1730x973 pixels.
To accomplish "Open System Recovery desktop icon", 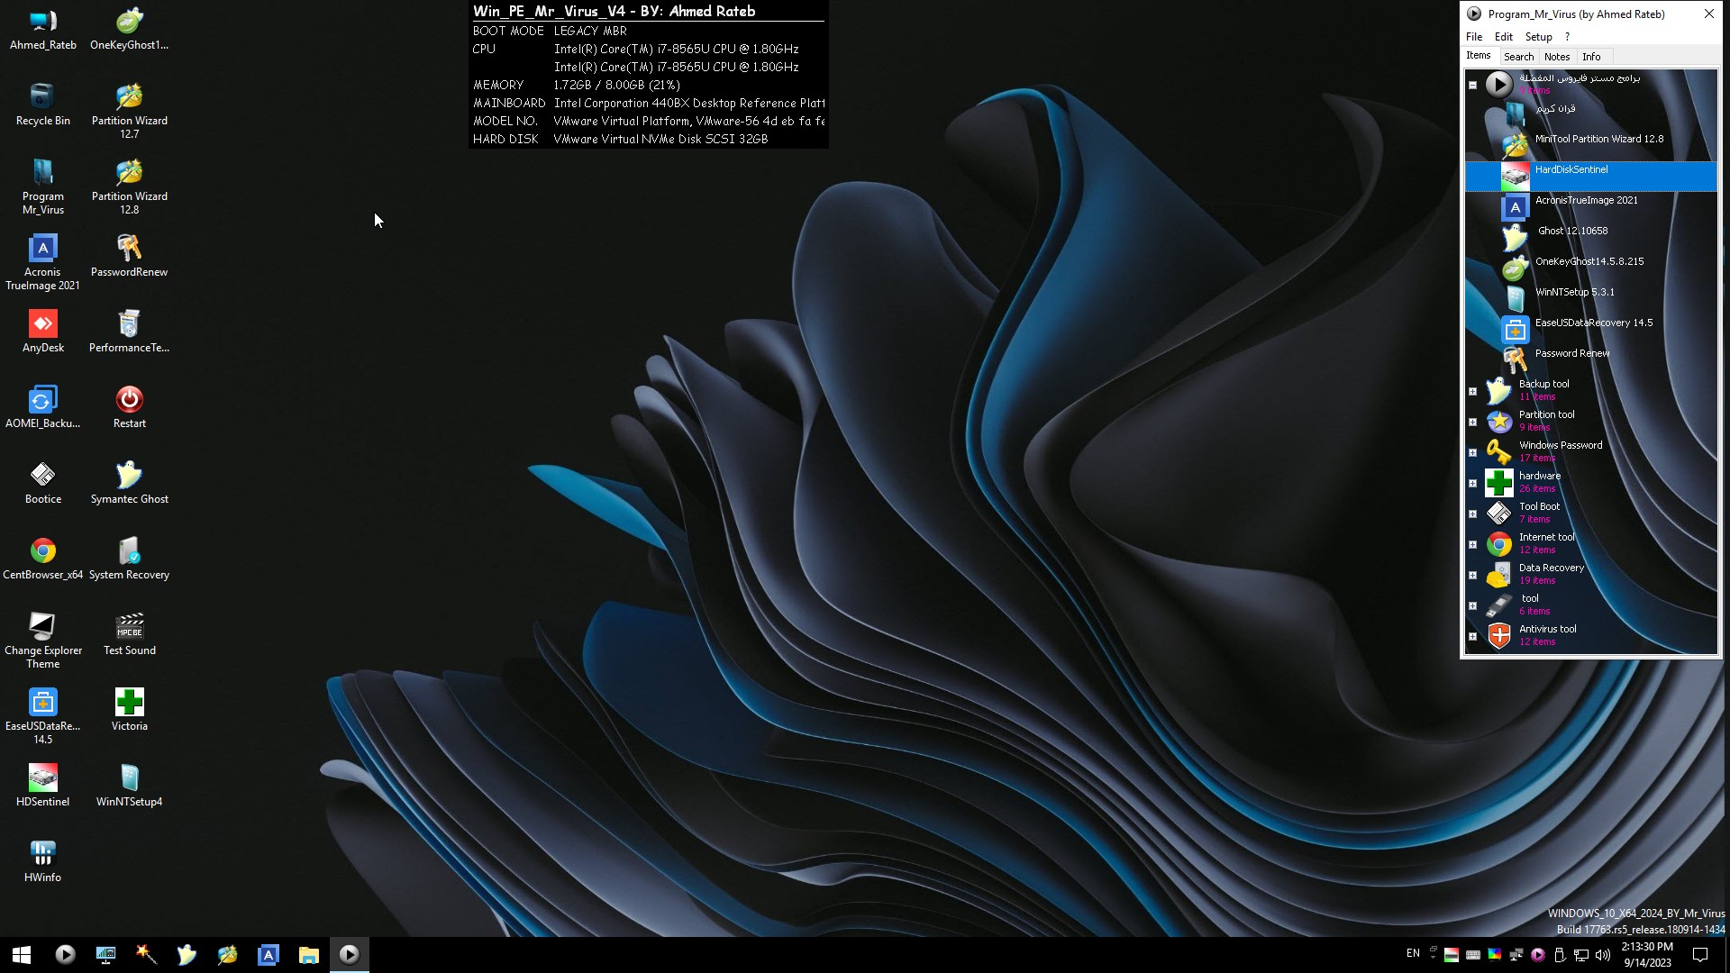I will click(129, 559).
